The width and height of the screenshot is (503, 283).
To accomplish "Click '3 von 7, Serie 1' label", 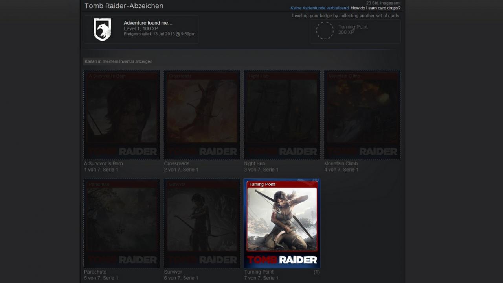I will [261, 170].
